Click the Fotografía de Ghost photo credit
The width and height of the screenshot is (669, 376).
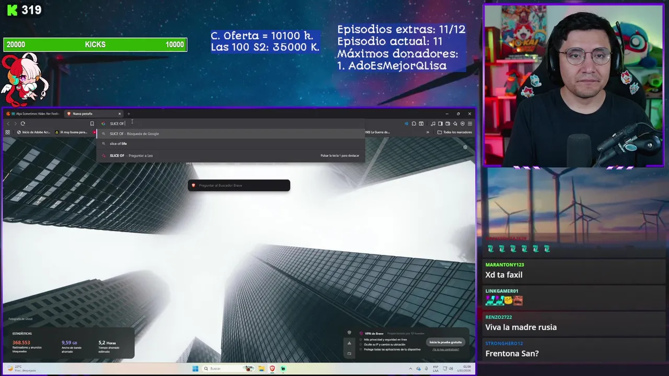[20, 319]
